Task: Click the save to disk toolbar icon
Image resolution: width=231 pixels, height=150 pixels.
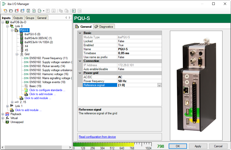Action: [x=28, y=11]
